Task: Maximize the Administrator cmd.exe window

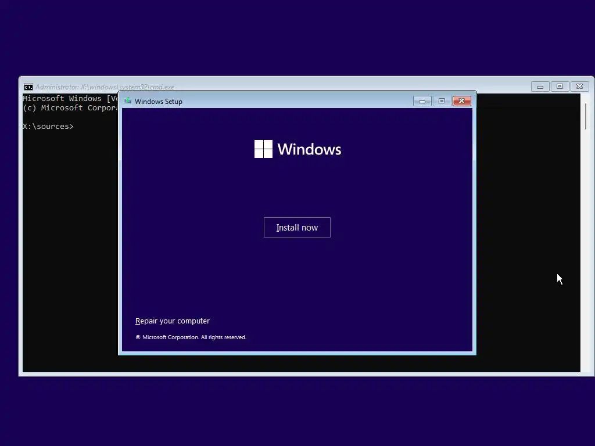Action: click(x=560, y=87)
